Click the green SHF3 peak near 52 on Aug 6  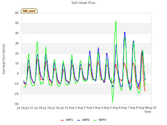(x=116, y=21)
